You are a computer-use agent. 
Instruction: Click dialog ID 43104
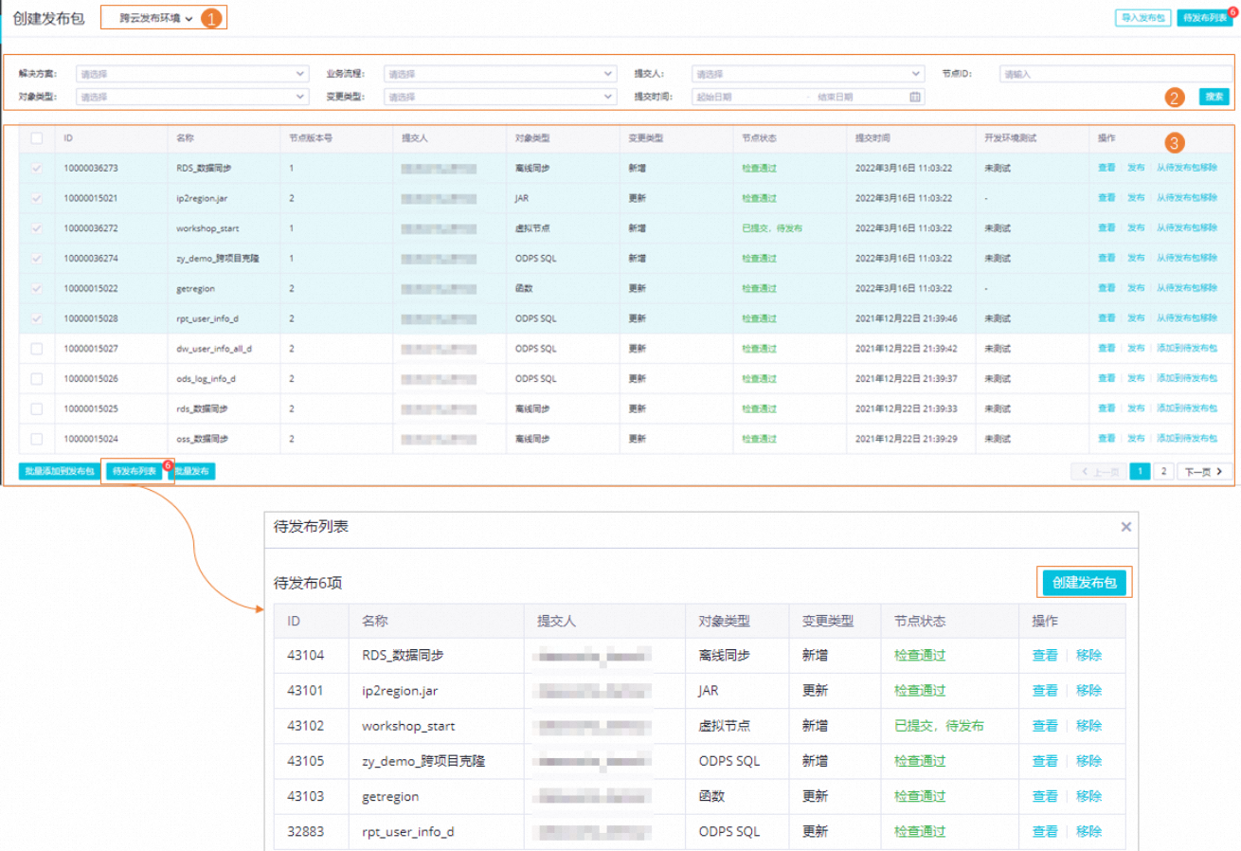(x=306, y=655)
